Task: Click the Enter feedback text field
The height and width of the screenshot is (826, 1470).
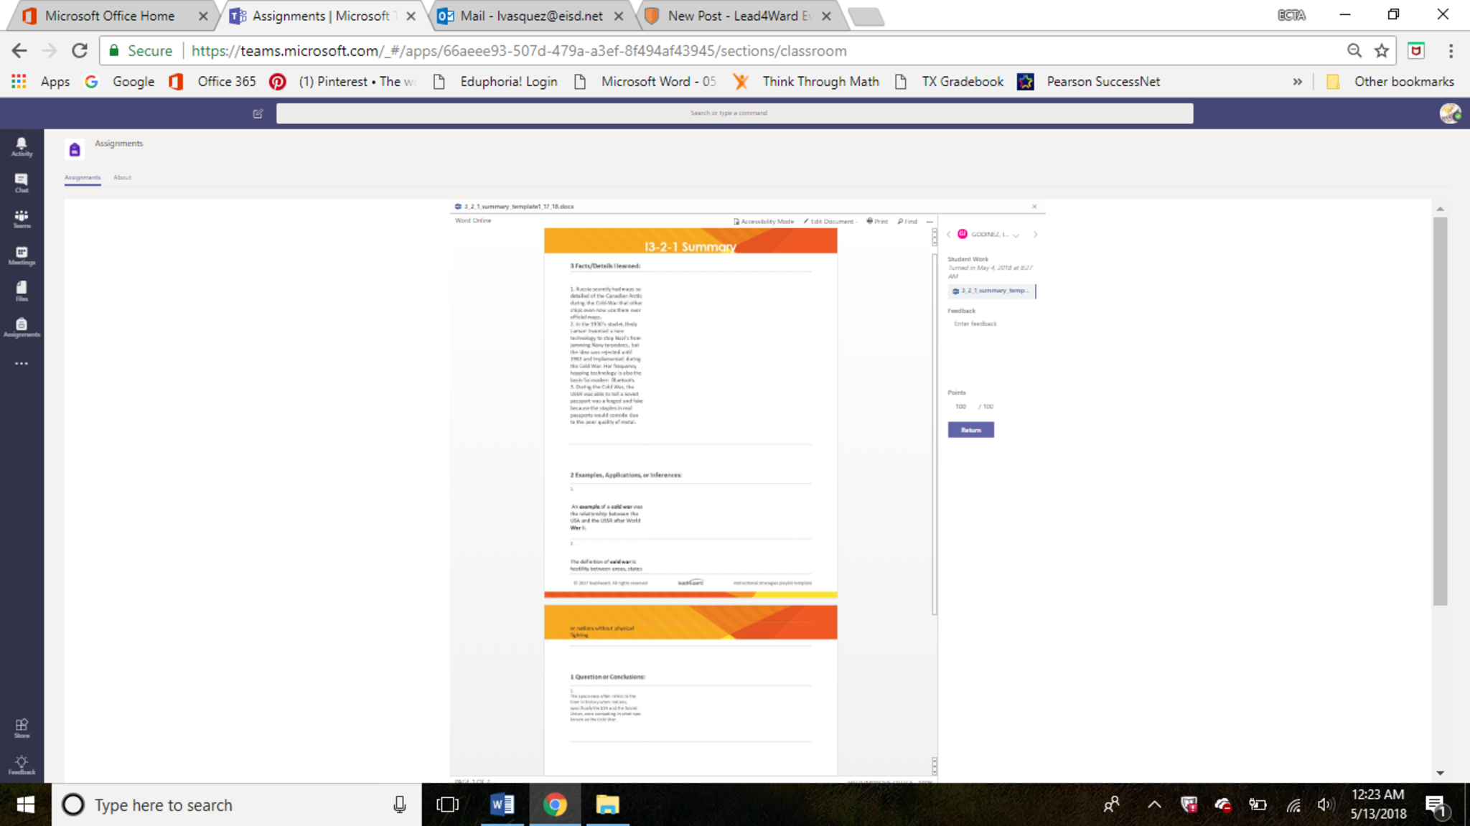Action: pos(991,324)
